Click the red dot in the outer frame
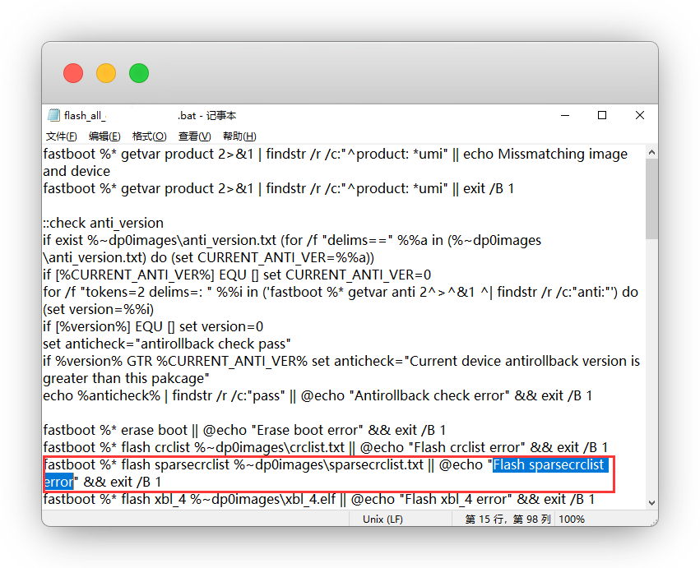700x568 pixels. [73, 73]
